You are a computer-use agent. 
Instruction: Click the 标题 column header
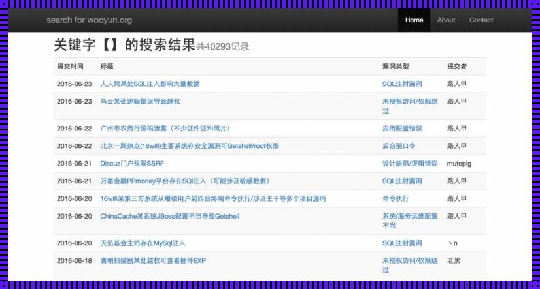[x=107, y=67]
